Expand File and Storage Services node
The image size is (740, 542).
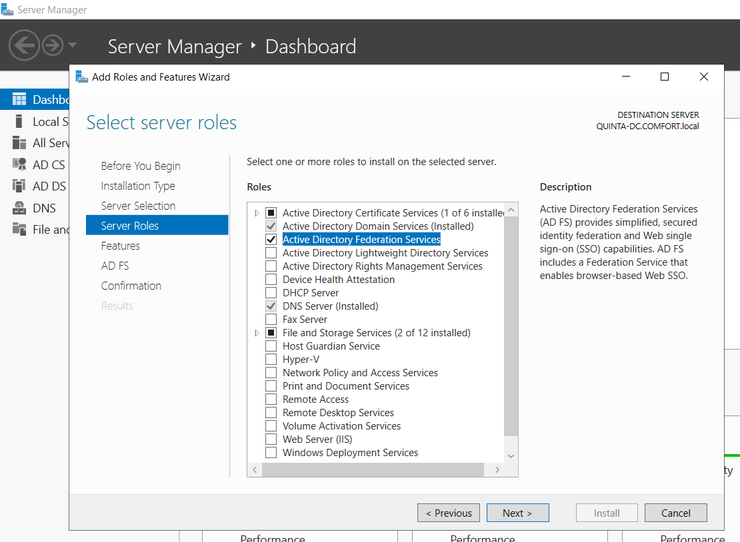pyautogui.click(x=257, y=333)
